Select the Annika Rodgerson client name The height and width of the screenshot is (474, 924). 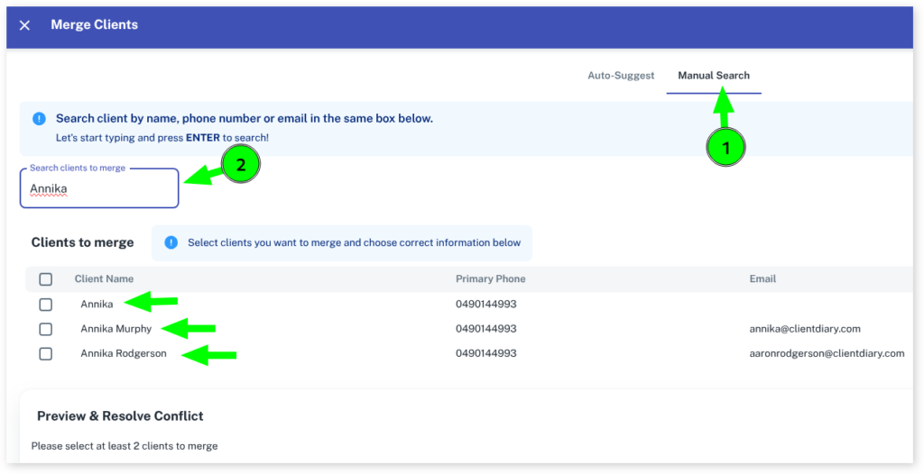123,354
